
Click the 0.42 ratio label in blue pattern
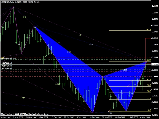pyautogui.click(x=69, y=52)
